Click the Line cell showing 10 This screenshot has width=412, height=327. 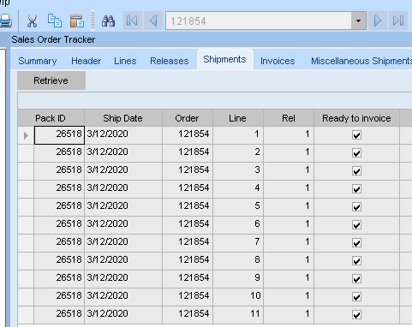(x=238, y=297)
